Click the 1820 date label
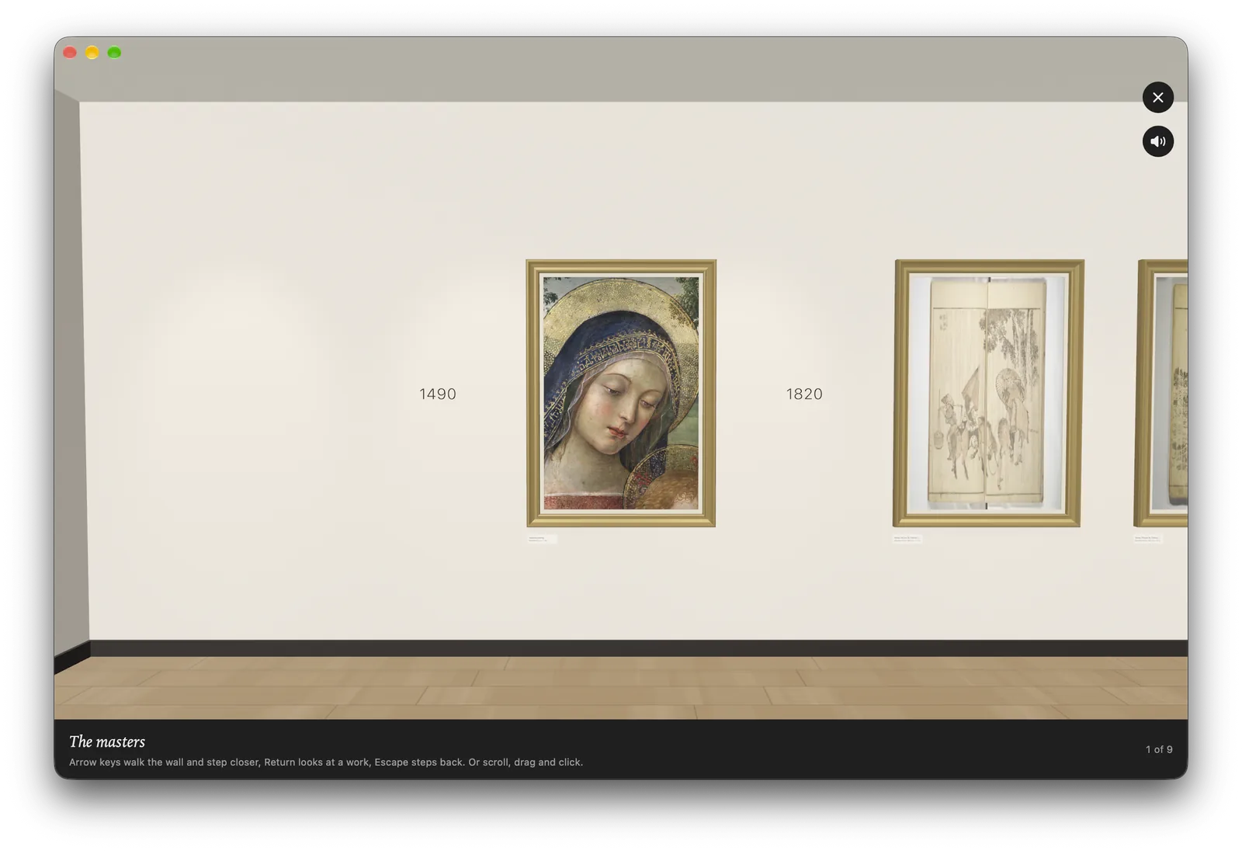 coord(804,394)
